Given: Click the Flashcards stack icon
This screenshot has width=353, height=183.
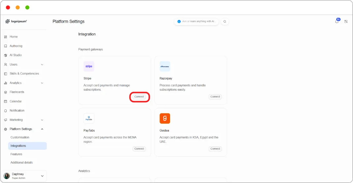Looking at the screenshot, I should point(6,92).
